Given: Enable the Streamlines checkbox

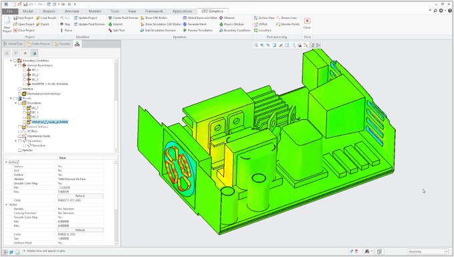Looking at the screenshot, I should pos(19,141).
